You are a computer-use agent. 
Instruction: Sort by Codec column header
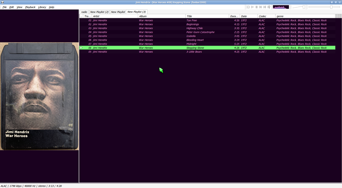(x=266, y=16)
